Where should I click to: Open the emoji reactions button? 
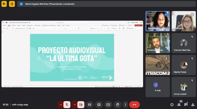[99, 105]
